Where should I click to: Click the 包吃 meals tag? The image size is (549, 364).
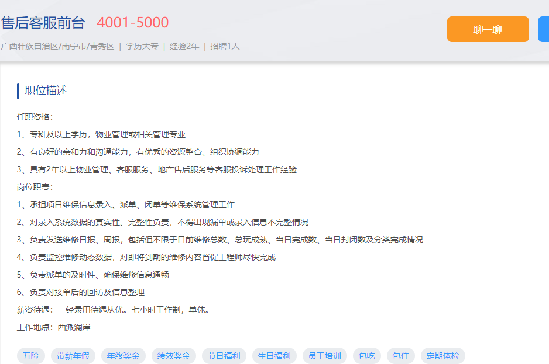[367, 356]
